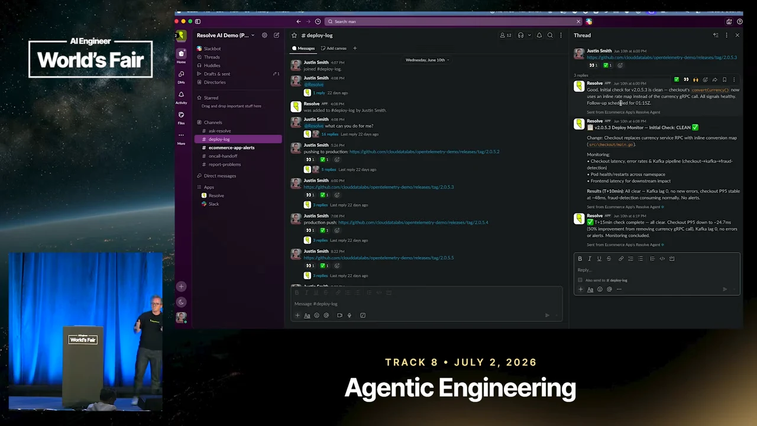Screen dimensions: 757x426
Task: Toggle checkmark reaction on thread parent message
Action: 607,66
